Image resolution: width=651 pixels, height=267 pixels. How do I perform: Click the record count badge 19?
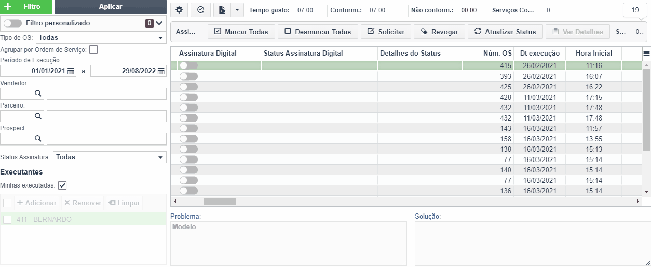pos(635,10)
